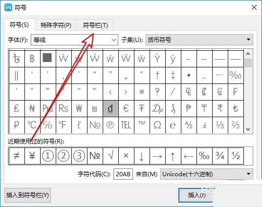Image resolution: width=262 pixels, height=207 pixels.
Task: Pick the † dagger symbol
Action: pyautogui.click(x=157, y=76)
